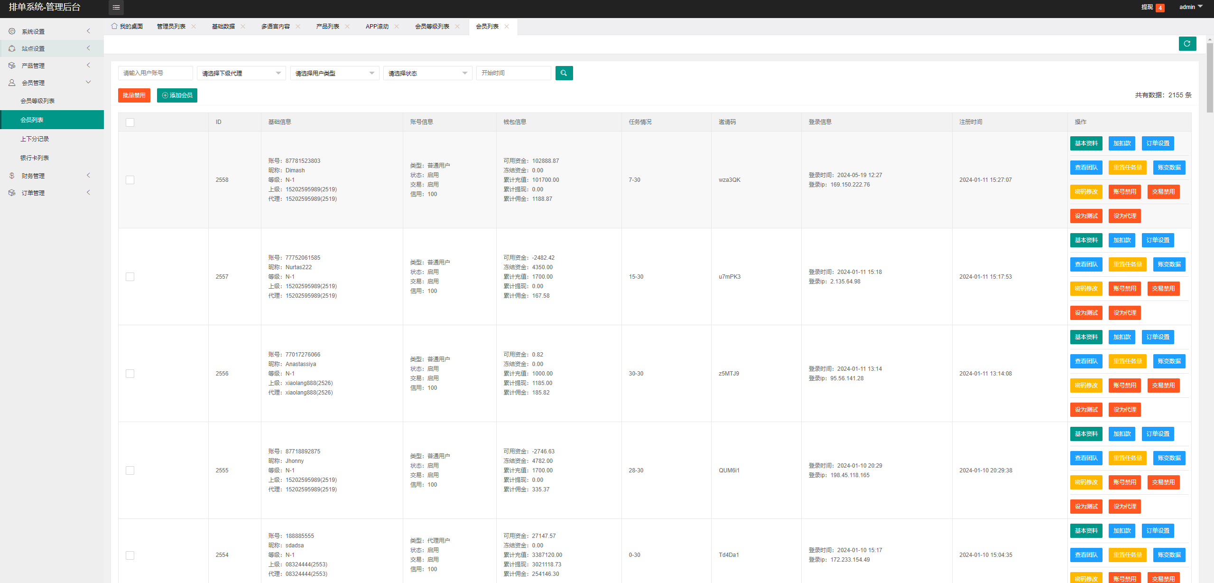Click 加扣款 for user Nurtas222
The image size is (1214, 583).
(1122, 240)
